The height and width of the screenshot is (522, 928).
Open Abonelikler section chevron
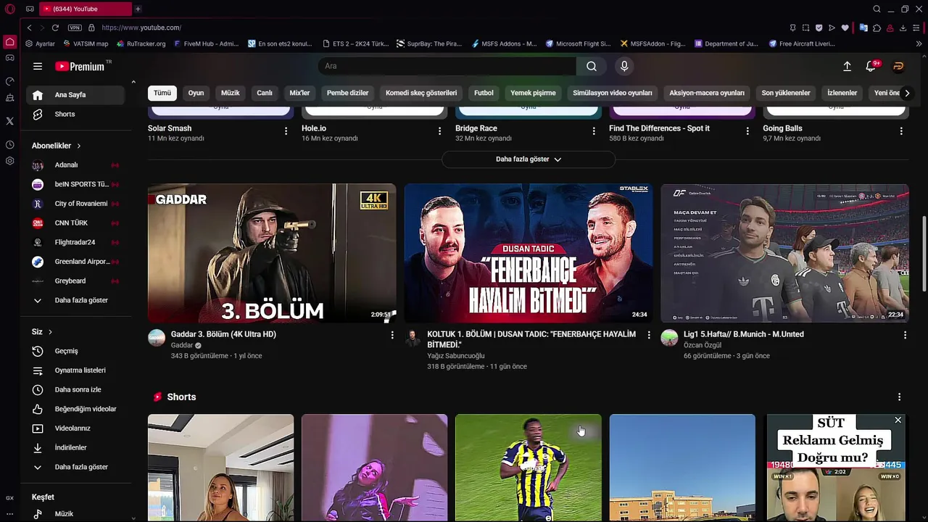point(78,146)
